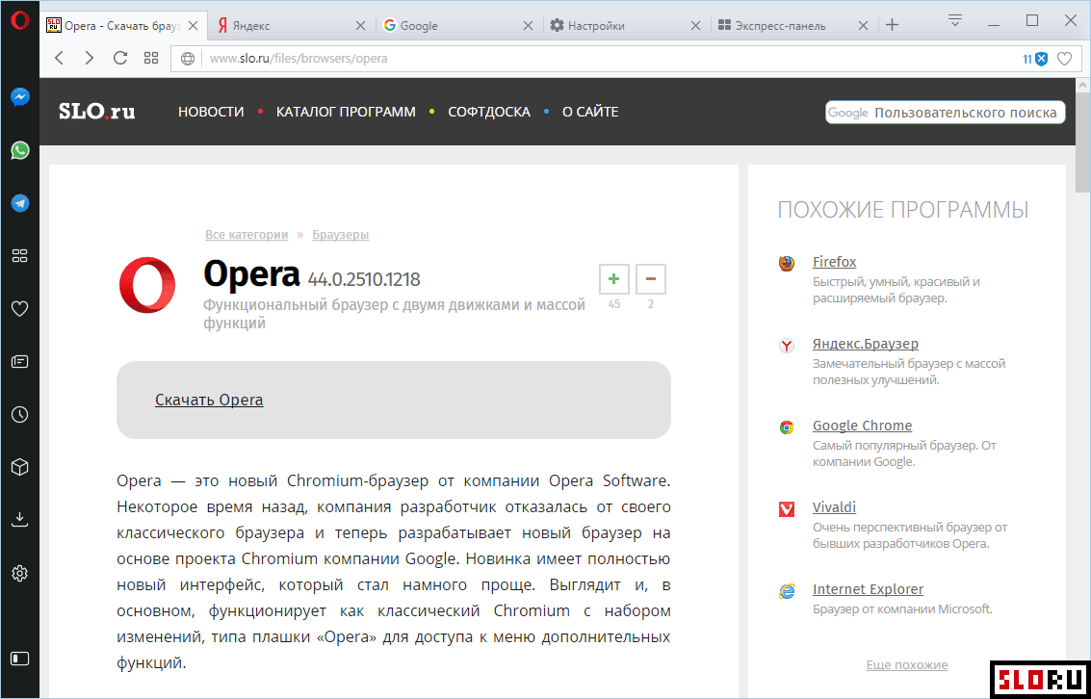1091x699 pixels.
Task: Open the Яндекс.Браузер program link
Action: 866,345
